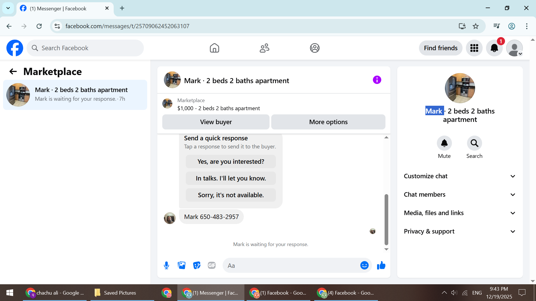536x301 pixels.
Task: Click the chat scroll up arrow
Action: tap(386, 137)
